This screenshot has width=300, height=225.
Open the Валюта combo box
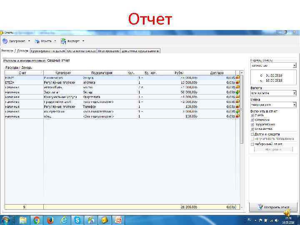click(x=273, y=93)
